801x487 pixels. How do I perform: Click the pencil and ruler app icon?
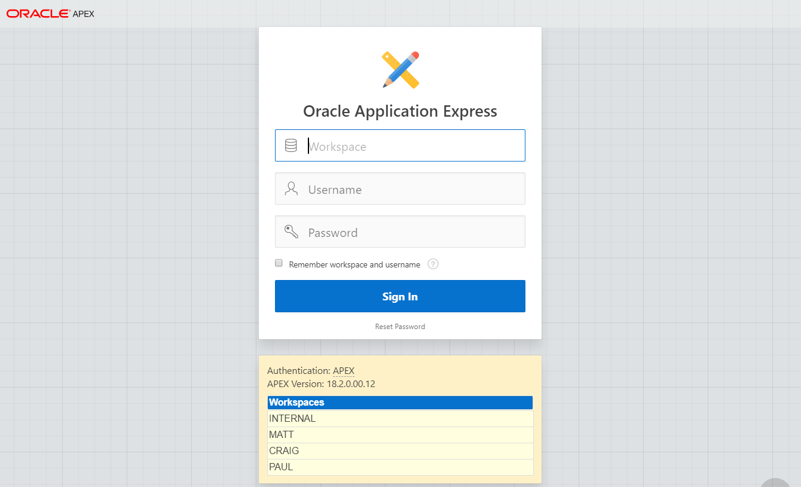pos(400,69)
